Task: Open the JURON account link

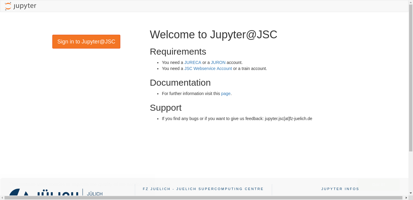Action: click(218, 62)
